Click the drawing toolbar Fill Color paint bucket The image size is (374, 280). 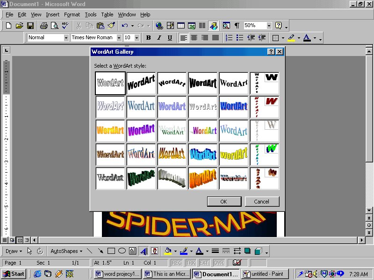tap(168, 251)
